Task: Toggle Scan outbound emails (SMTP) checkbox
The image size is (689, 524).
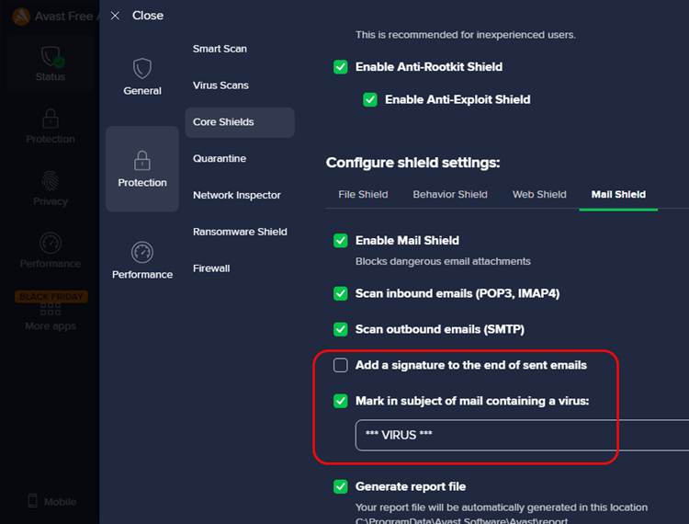Action: (341, 329)
